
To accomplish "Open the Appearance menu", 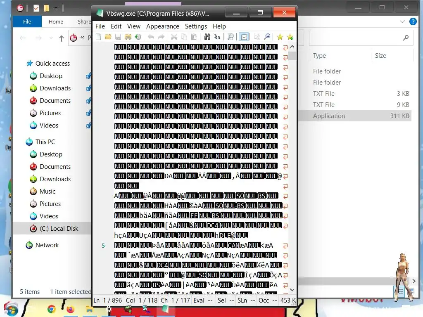I will tap(163, 26).
